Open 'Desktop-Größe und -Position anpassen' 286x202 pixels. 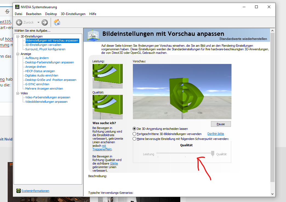51,80
